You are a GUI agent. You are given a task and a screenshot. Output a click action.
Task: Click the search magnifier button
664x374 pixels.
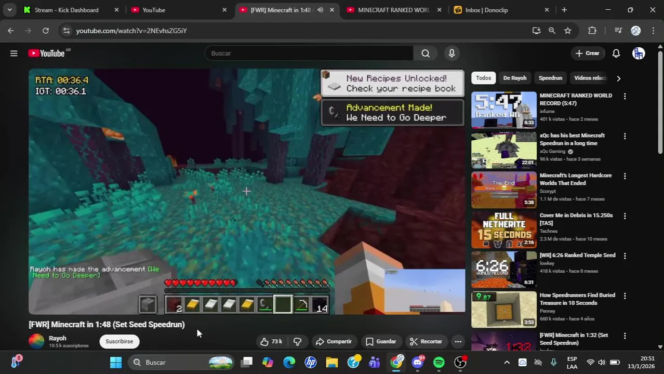426,53
